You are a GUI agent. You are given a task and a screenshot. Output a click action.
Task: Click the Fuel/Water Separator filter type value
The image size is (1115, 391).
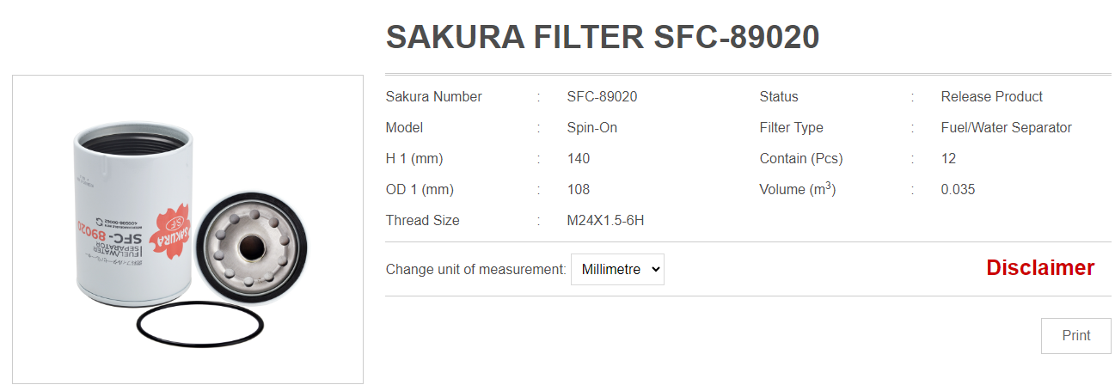(1006, 127)
